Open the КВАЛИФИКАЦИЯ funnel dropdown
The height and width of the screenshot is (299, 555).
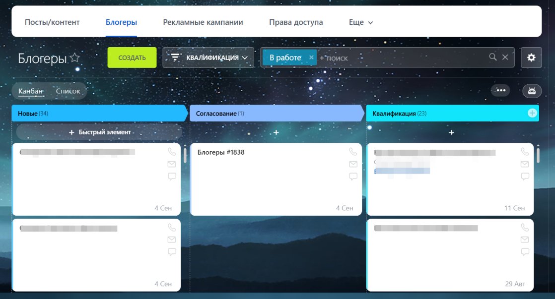pyautogui.click(x=208, y=58)
